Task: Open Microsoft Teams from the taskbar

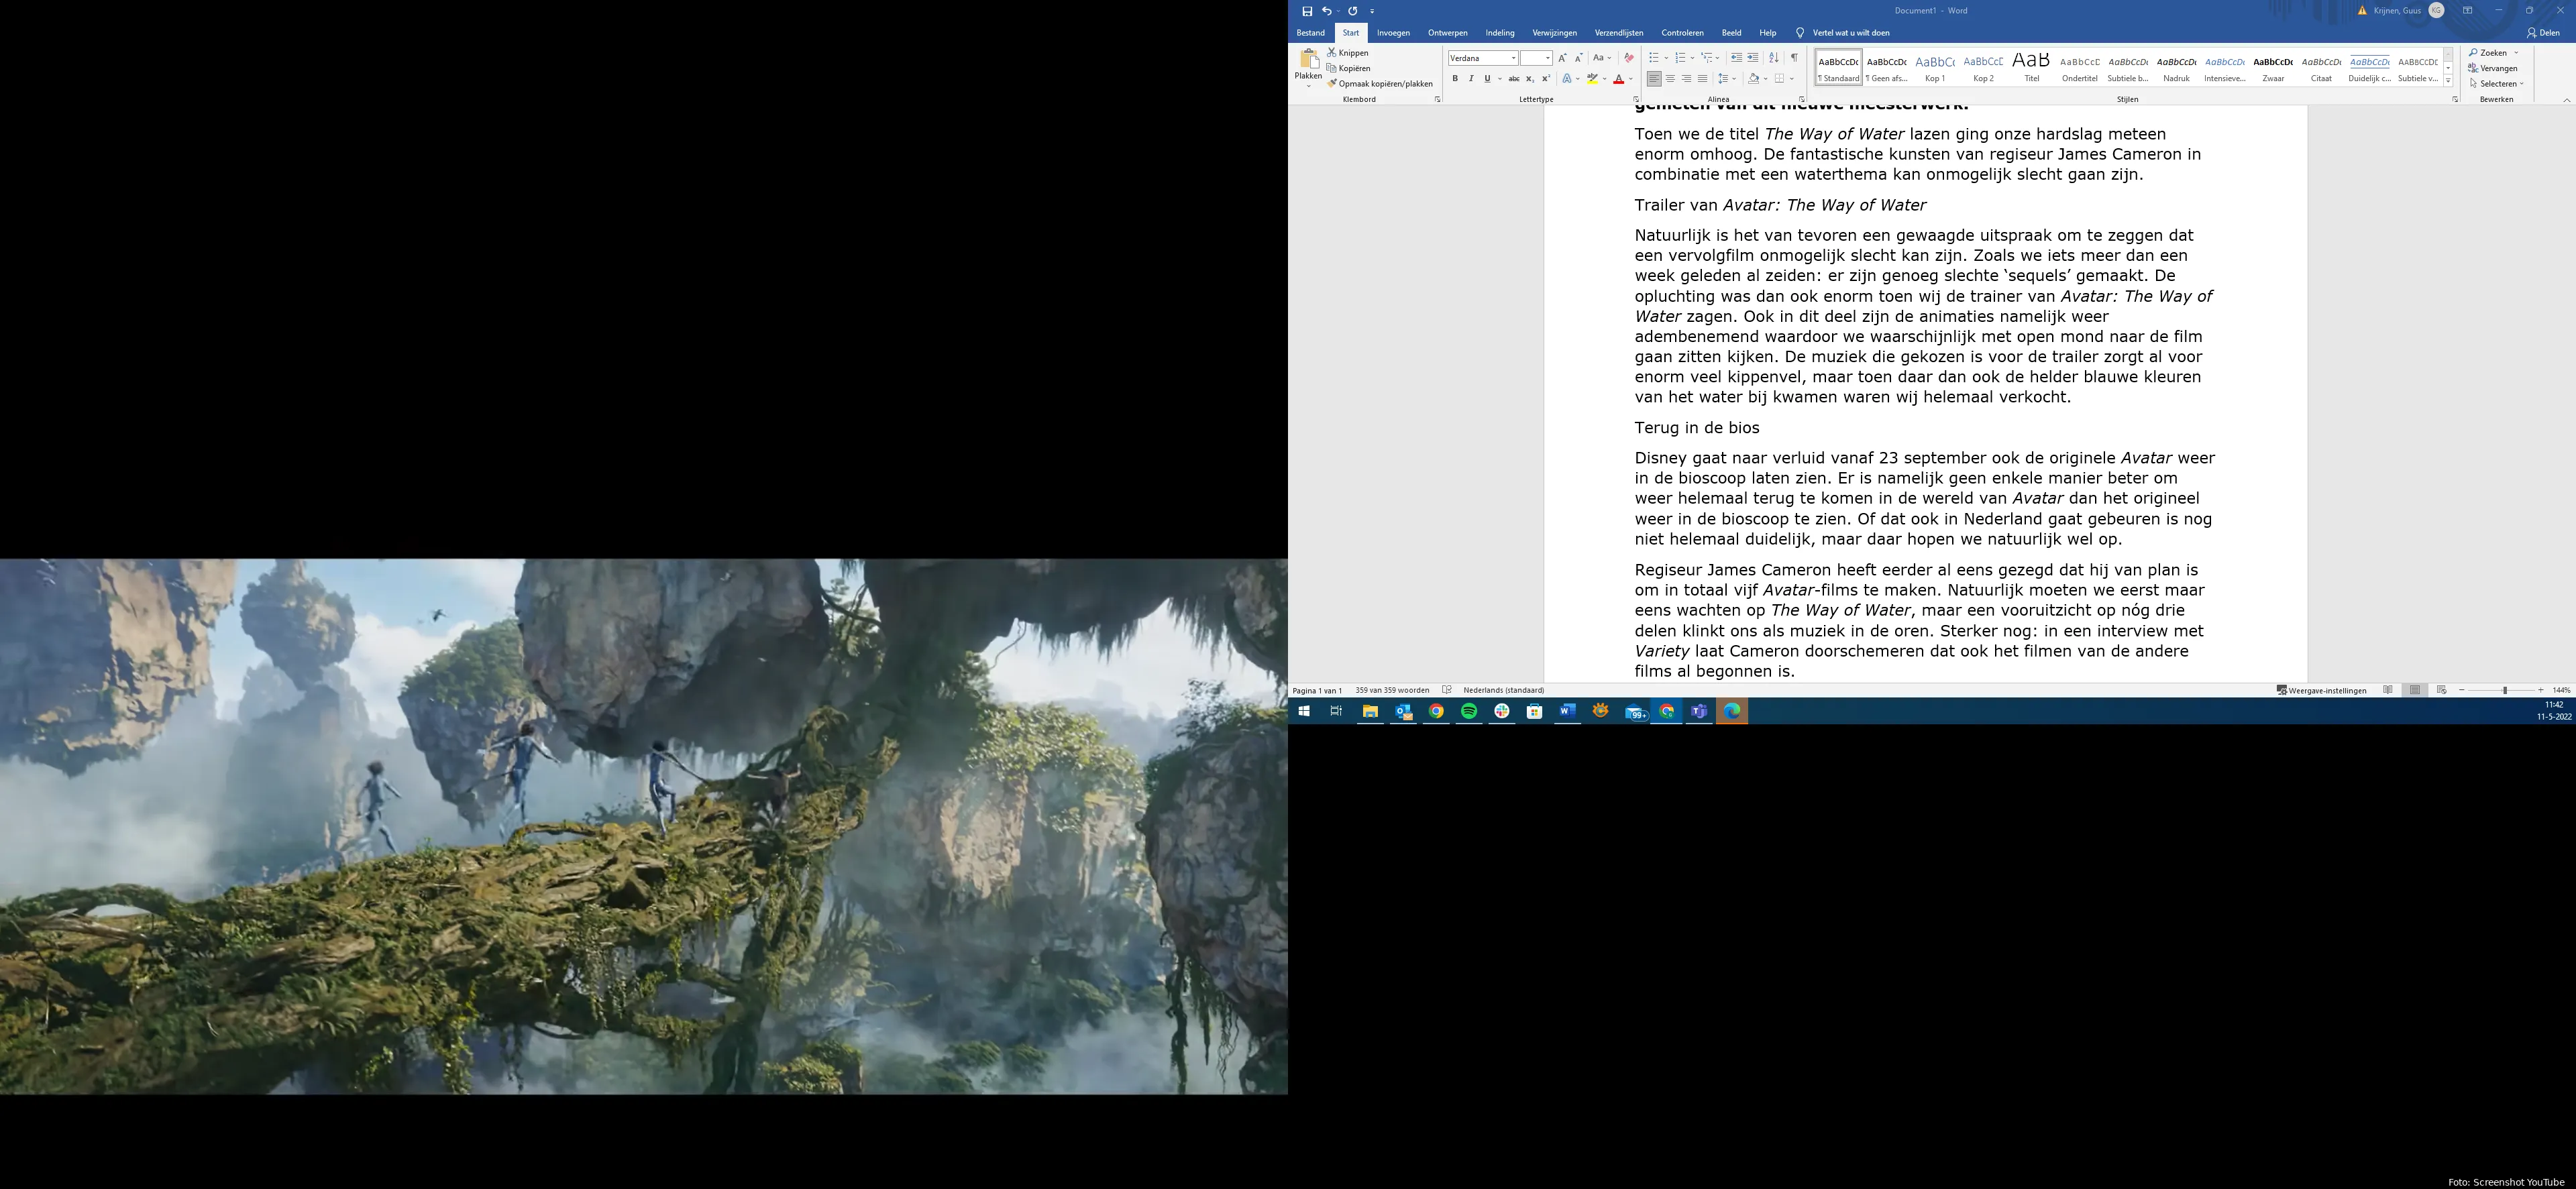Action: [1699, 711]
